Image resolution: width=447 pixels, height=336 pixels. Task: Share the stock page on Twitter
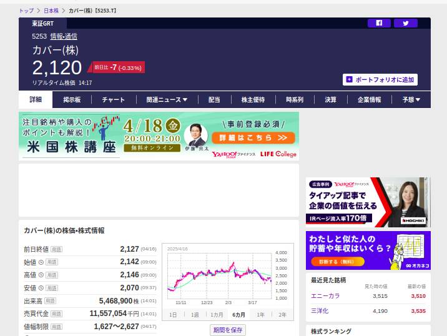click(x=406, y=23)
